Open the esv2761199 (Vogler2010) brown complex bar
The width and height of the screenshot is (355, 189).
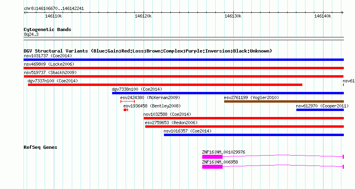click(284, 101)
